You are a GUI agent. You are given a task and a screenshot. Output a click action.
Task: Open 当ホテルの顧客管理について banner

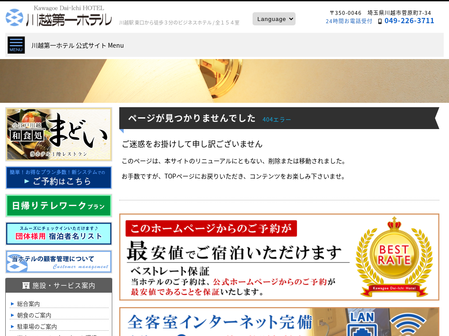59,262
